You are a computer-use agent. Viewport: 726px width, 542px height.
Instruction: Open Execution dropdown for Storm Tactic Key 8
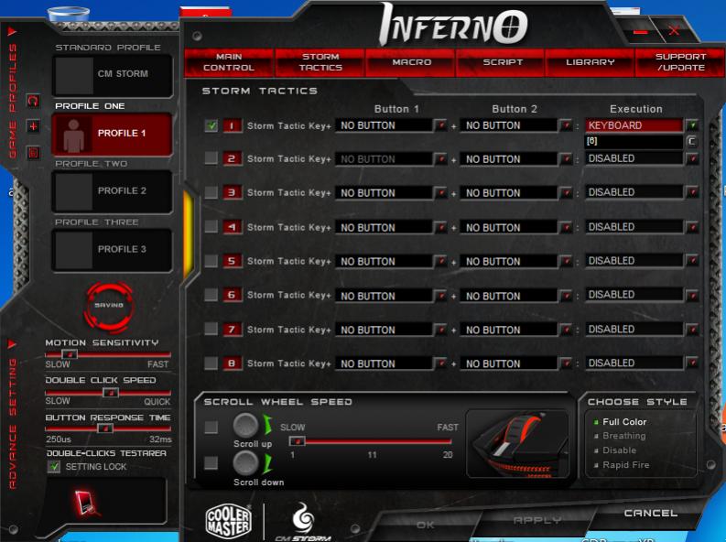click(x=692, y=363)
